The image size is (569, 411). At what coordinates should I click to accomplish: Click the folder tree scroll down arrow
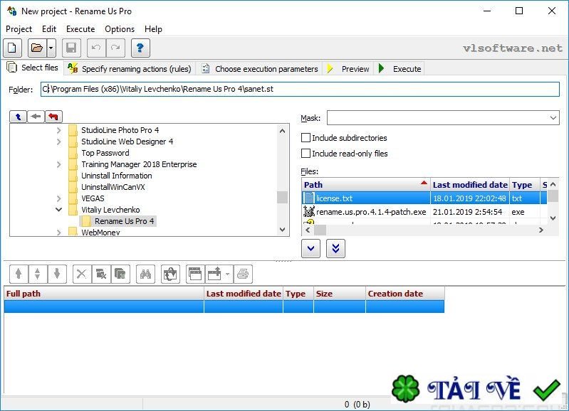click(282, 230)
